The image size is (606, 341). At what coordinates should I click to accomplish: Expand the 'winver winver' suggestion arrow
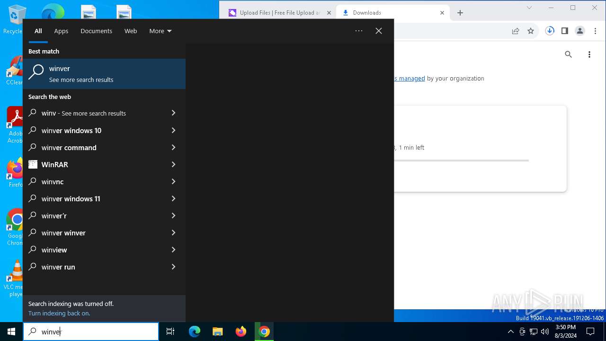[173, 233]
